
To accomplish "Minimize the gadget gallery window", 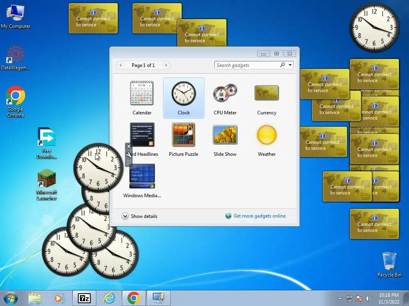I will point(264,54).
